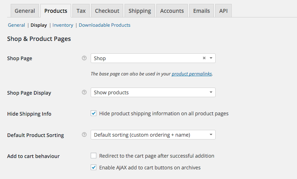Open the Tax tab
The image size is (297, 179).
(x=81, y=11)
